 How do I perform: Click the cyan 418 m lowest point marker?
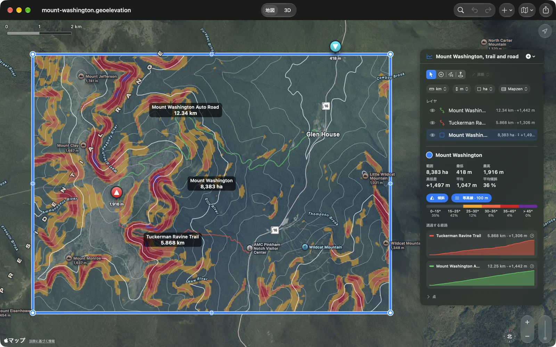tap(335, 46)
